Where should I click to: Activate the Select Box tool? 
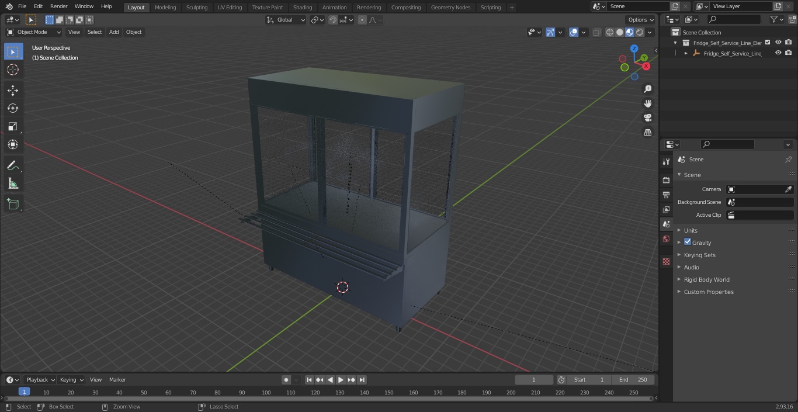[x=13, y=51]
